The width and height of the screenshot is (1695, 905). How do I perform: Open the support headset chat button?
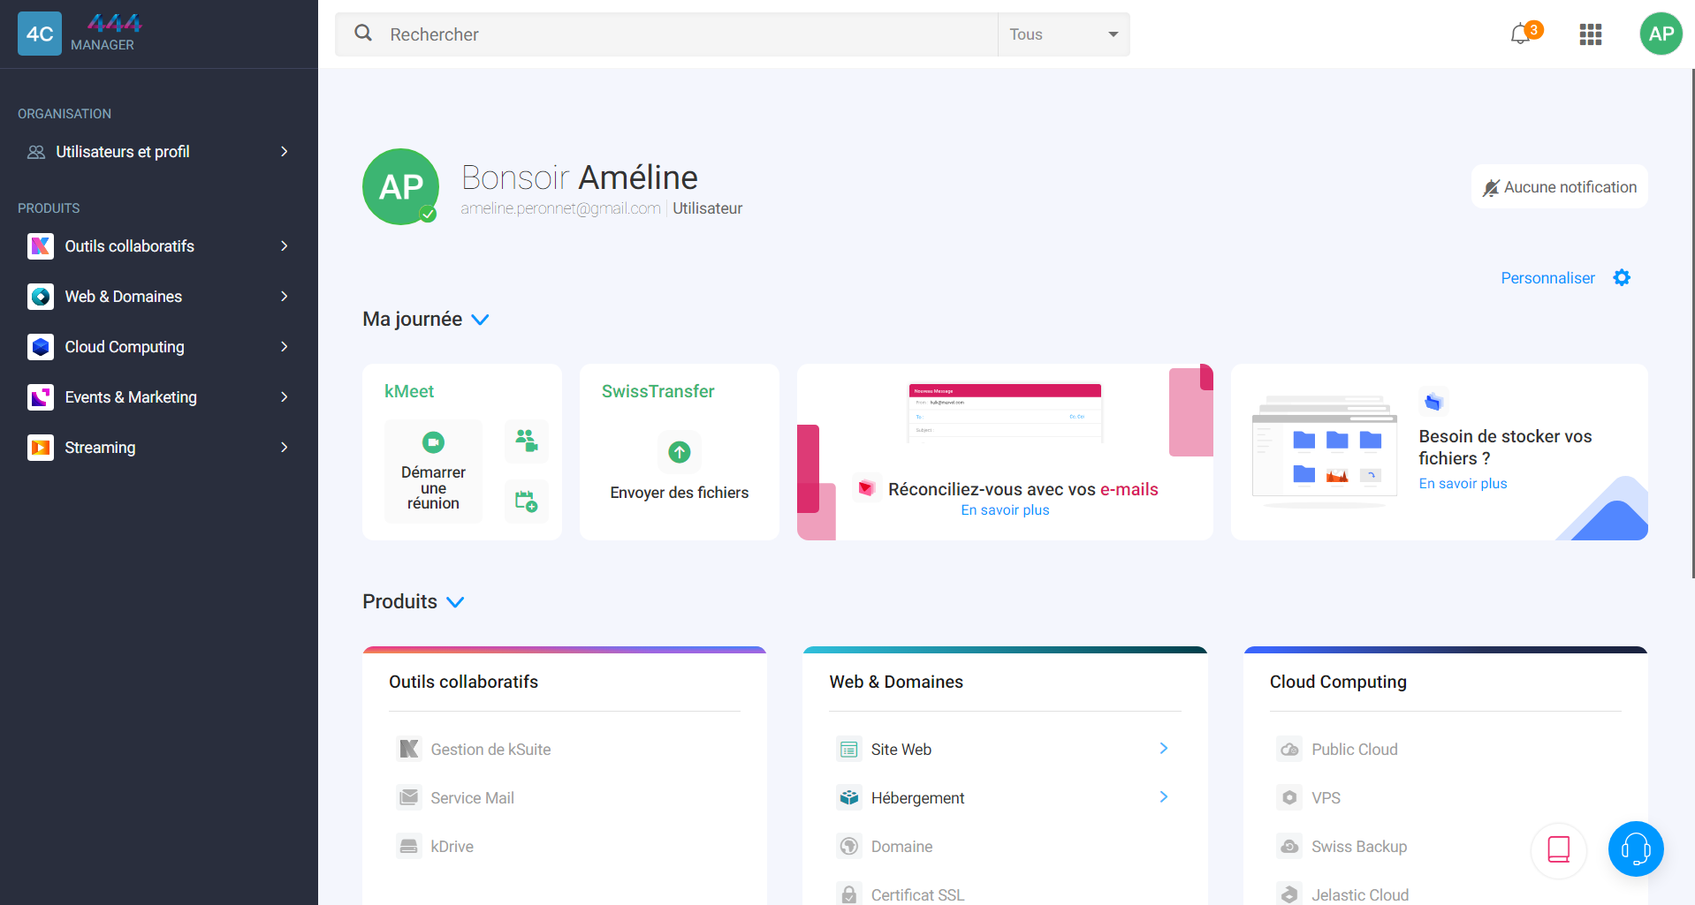[1636, 849]
